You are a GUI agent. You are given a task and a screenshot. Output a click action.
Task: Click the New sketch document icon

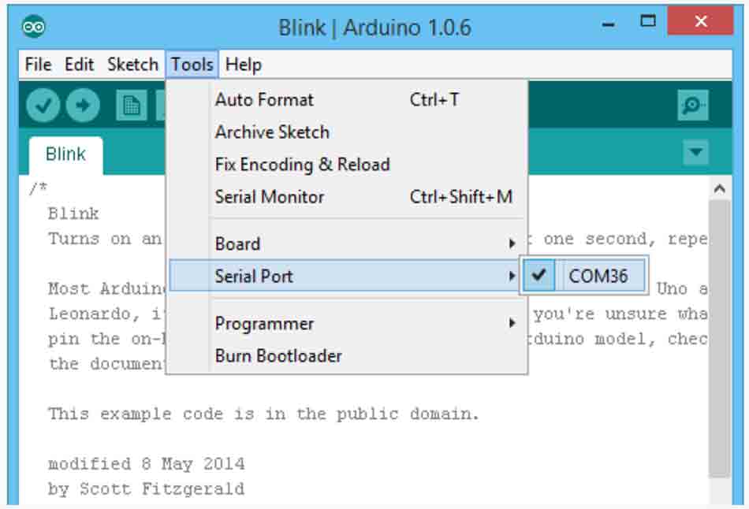click(132, 105)
